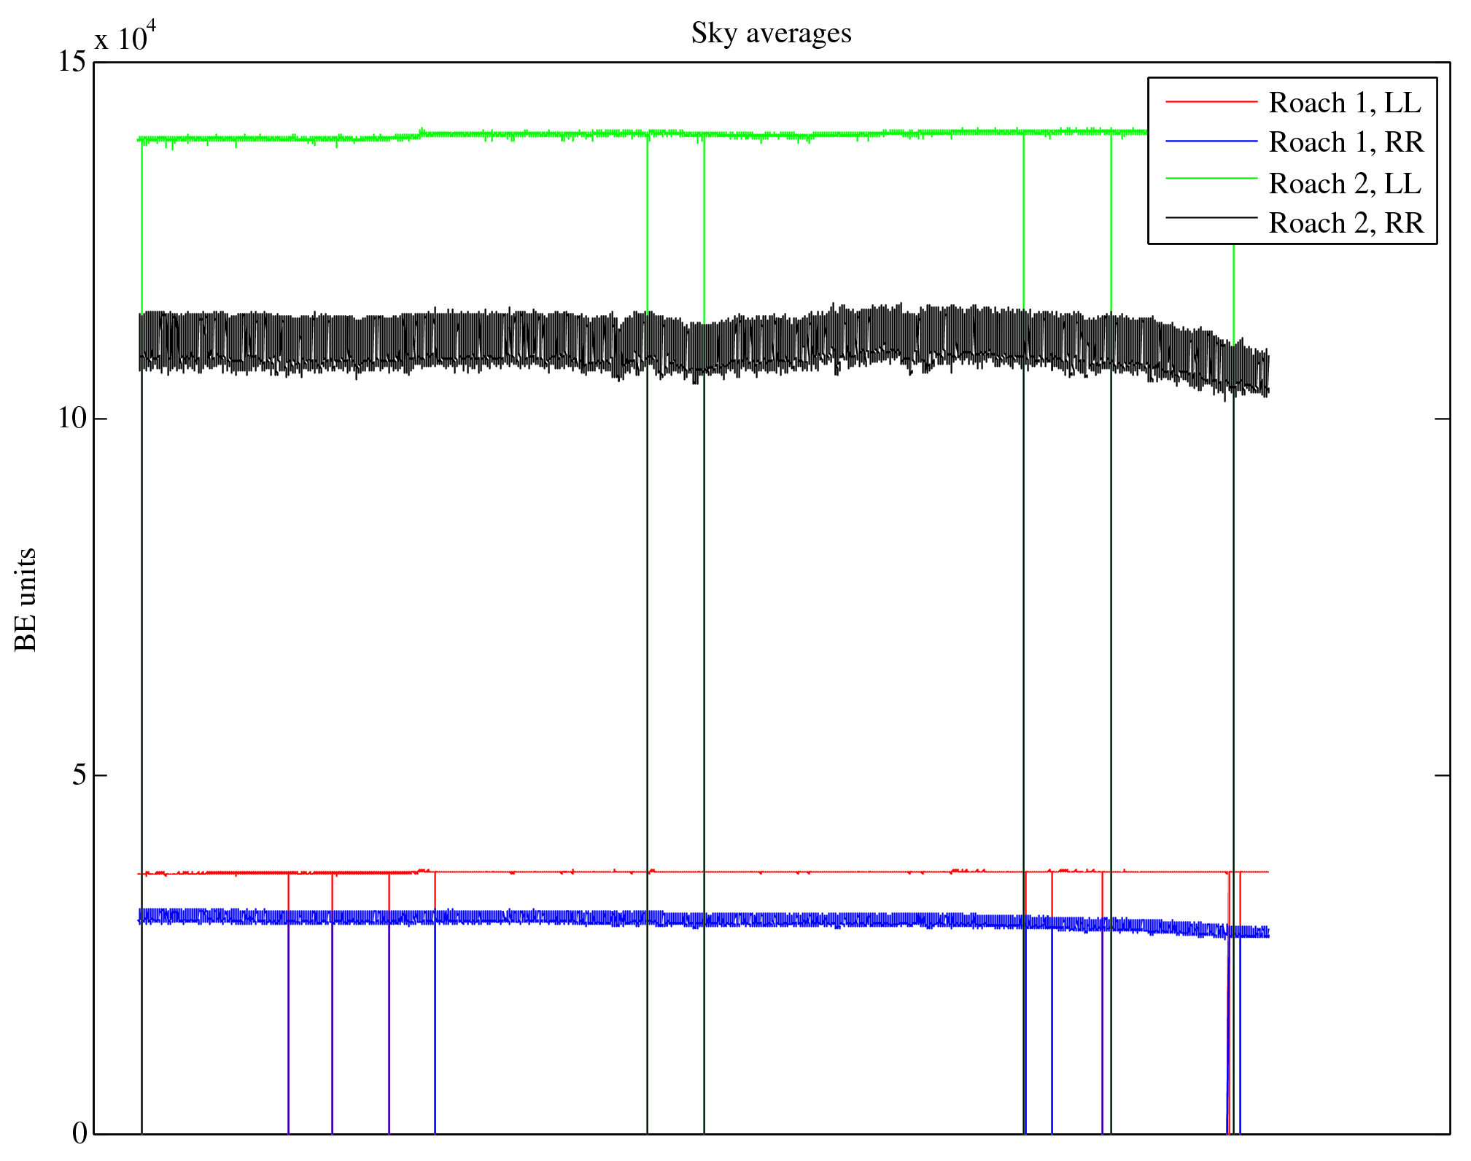Click the blue Roach 1, RR legend line
The height and width of the screenshot is (1161, 1471).
point(1211,141)
